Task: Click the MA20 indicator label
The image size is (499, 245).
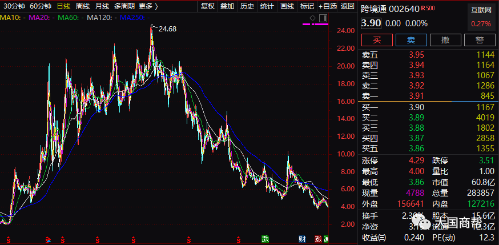Action: (x=41, y=18)
